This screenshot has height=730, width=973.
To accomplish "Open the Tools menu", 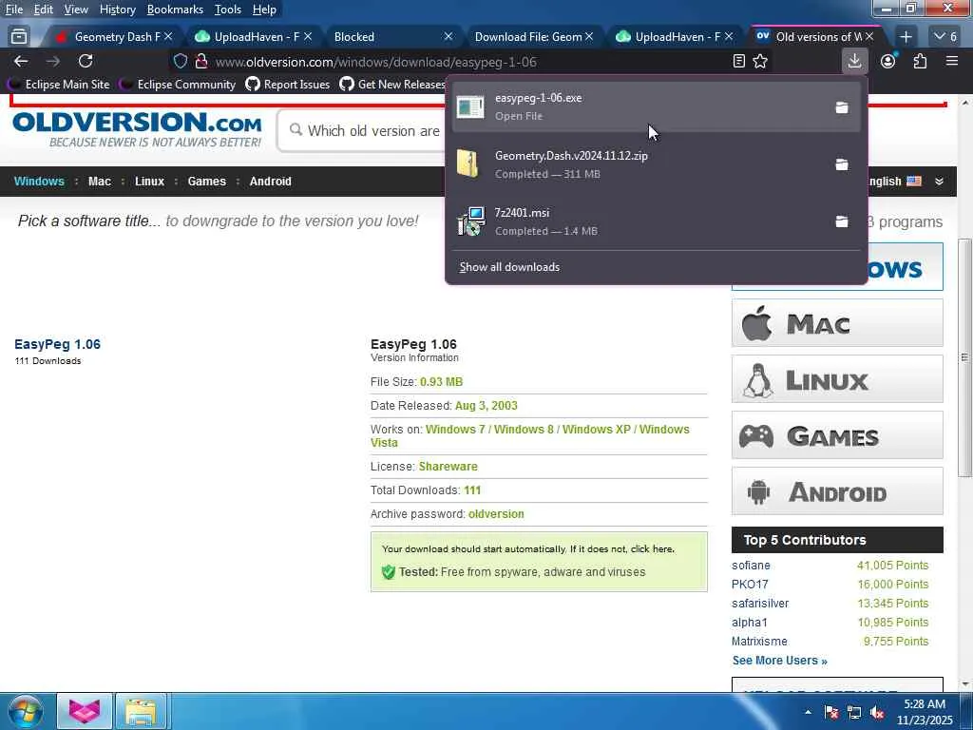I will click(228, 10).
